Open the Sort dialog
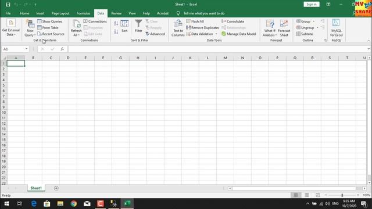This screenshot has width=372, height=209. pyautogui.click(x=124, y=26)
